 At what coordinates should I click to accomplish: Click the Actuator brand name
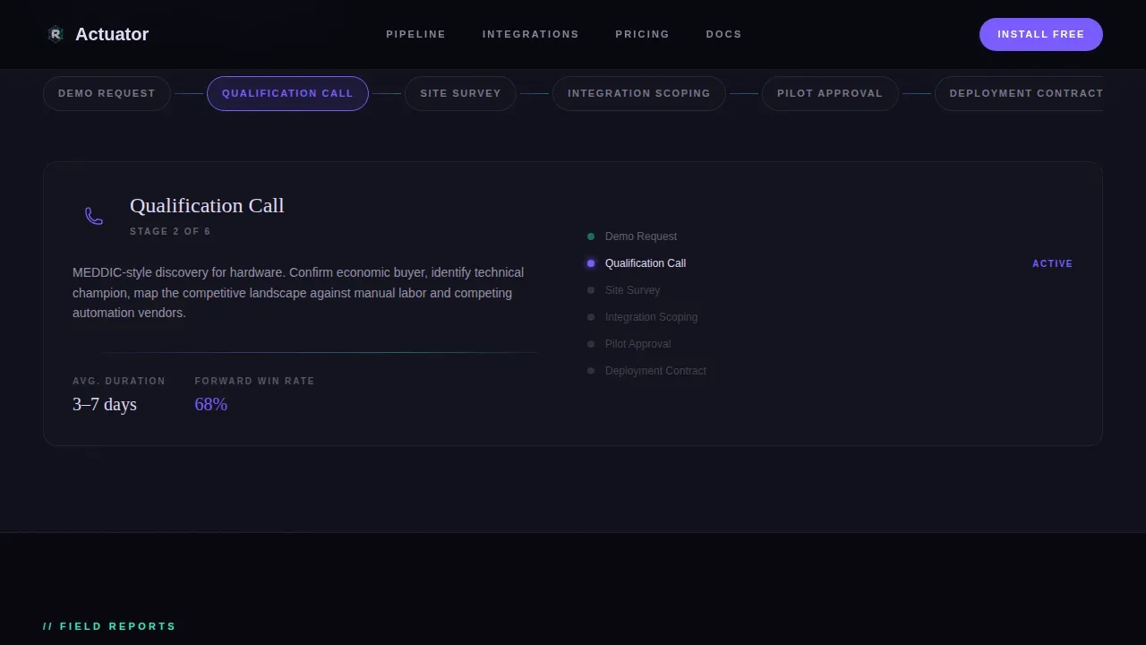pos(112,34)
